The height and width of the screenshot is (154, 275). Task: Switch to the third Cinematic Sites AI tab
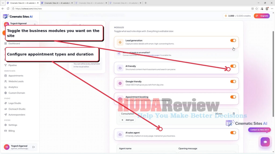pyautogui.click(x=91, y=3)
